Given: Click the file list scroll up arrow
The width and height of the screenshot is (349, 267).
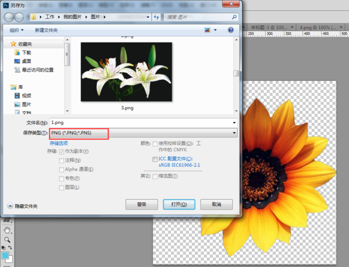Looking at the screenshot, I should [236, 40].
